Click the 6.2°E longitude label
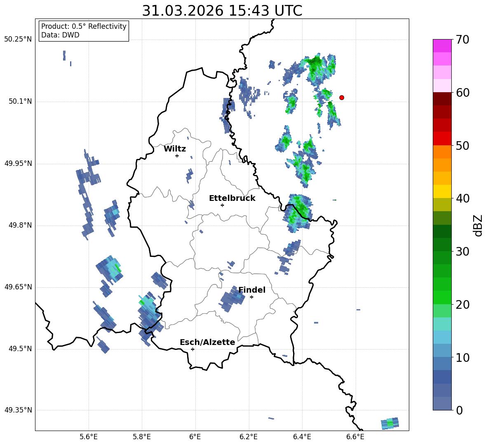The width and height of the screenshot is (488, 445). 249,437
